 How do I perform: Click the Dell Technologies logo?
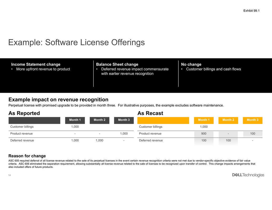(248, 175)
